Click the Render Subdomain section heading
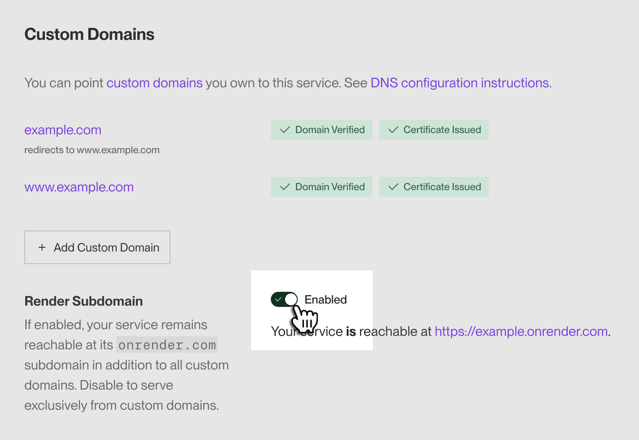Viewport: 639px width, 440px height. point(84,301)
